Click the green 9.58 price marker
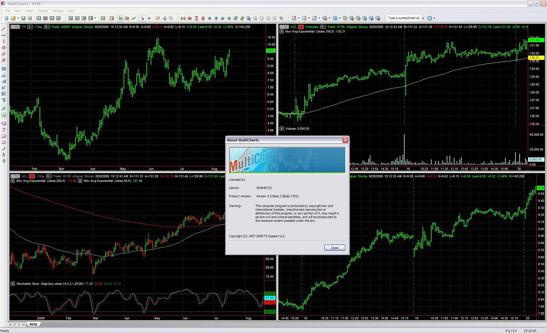547x333 pixels. tap(270, 51)
